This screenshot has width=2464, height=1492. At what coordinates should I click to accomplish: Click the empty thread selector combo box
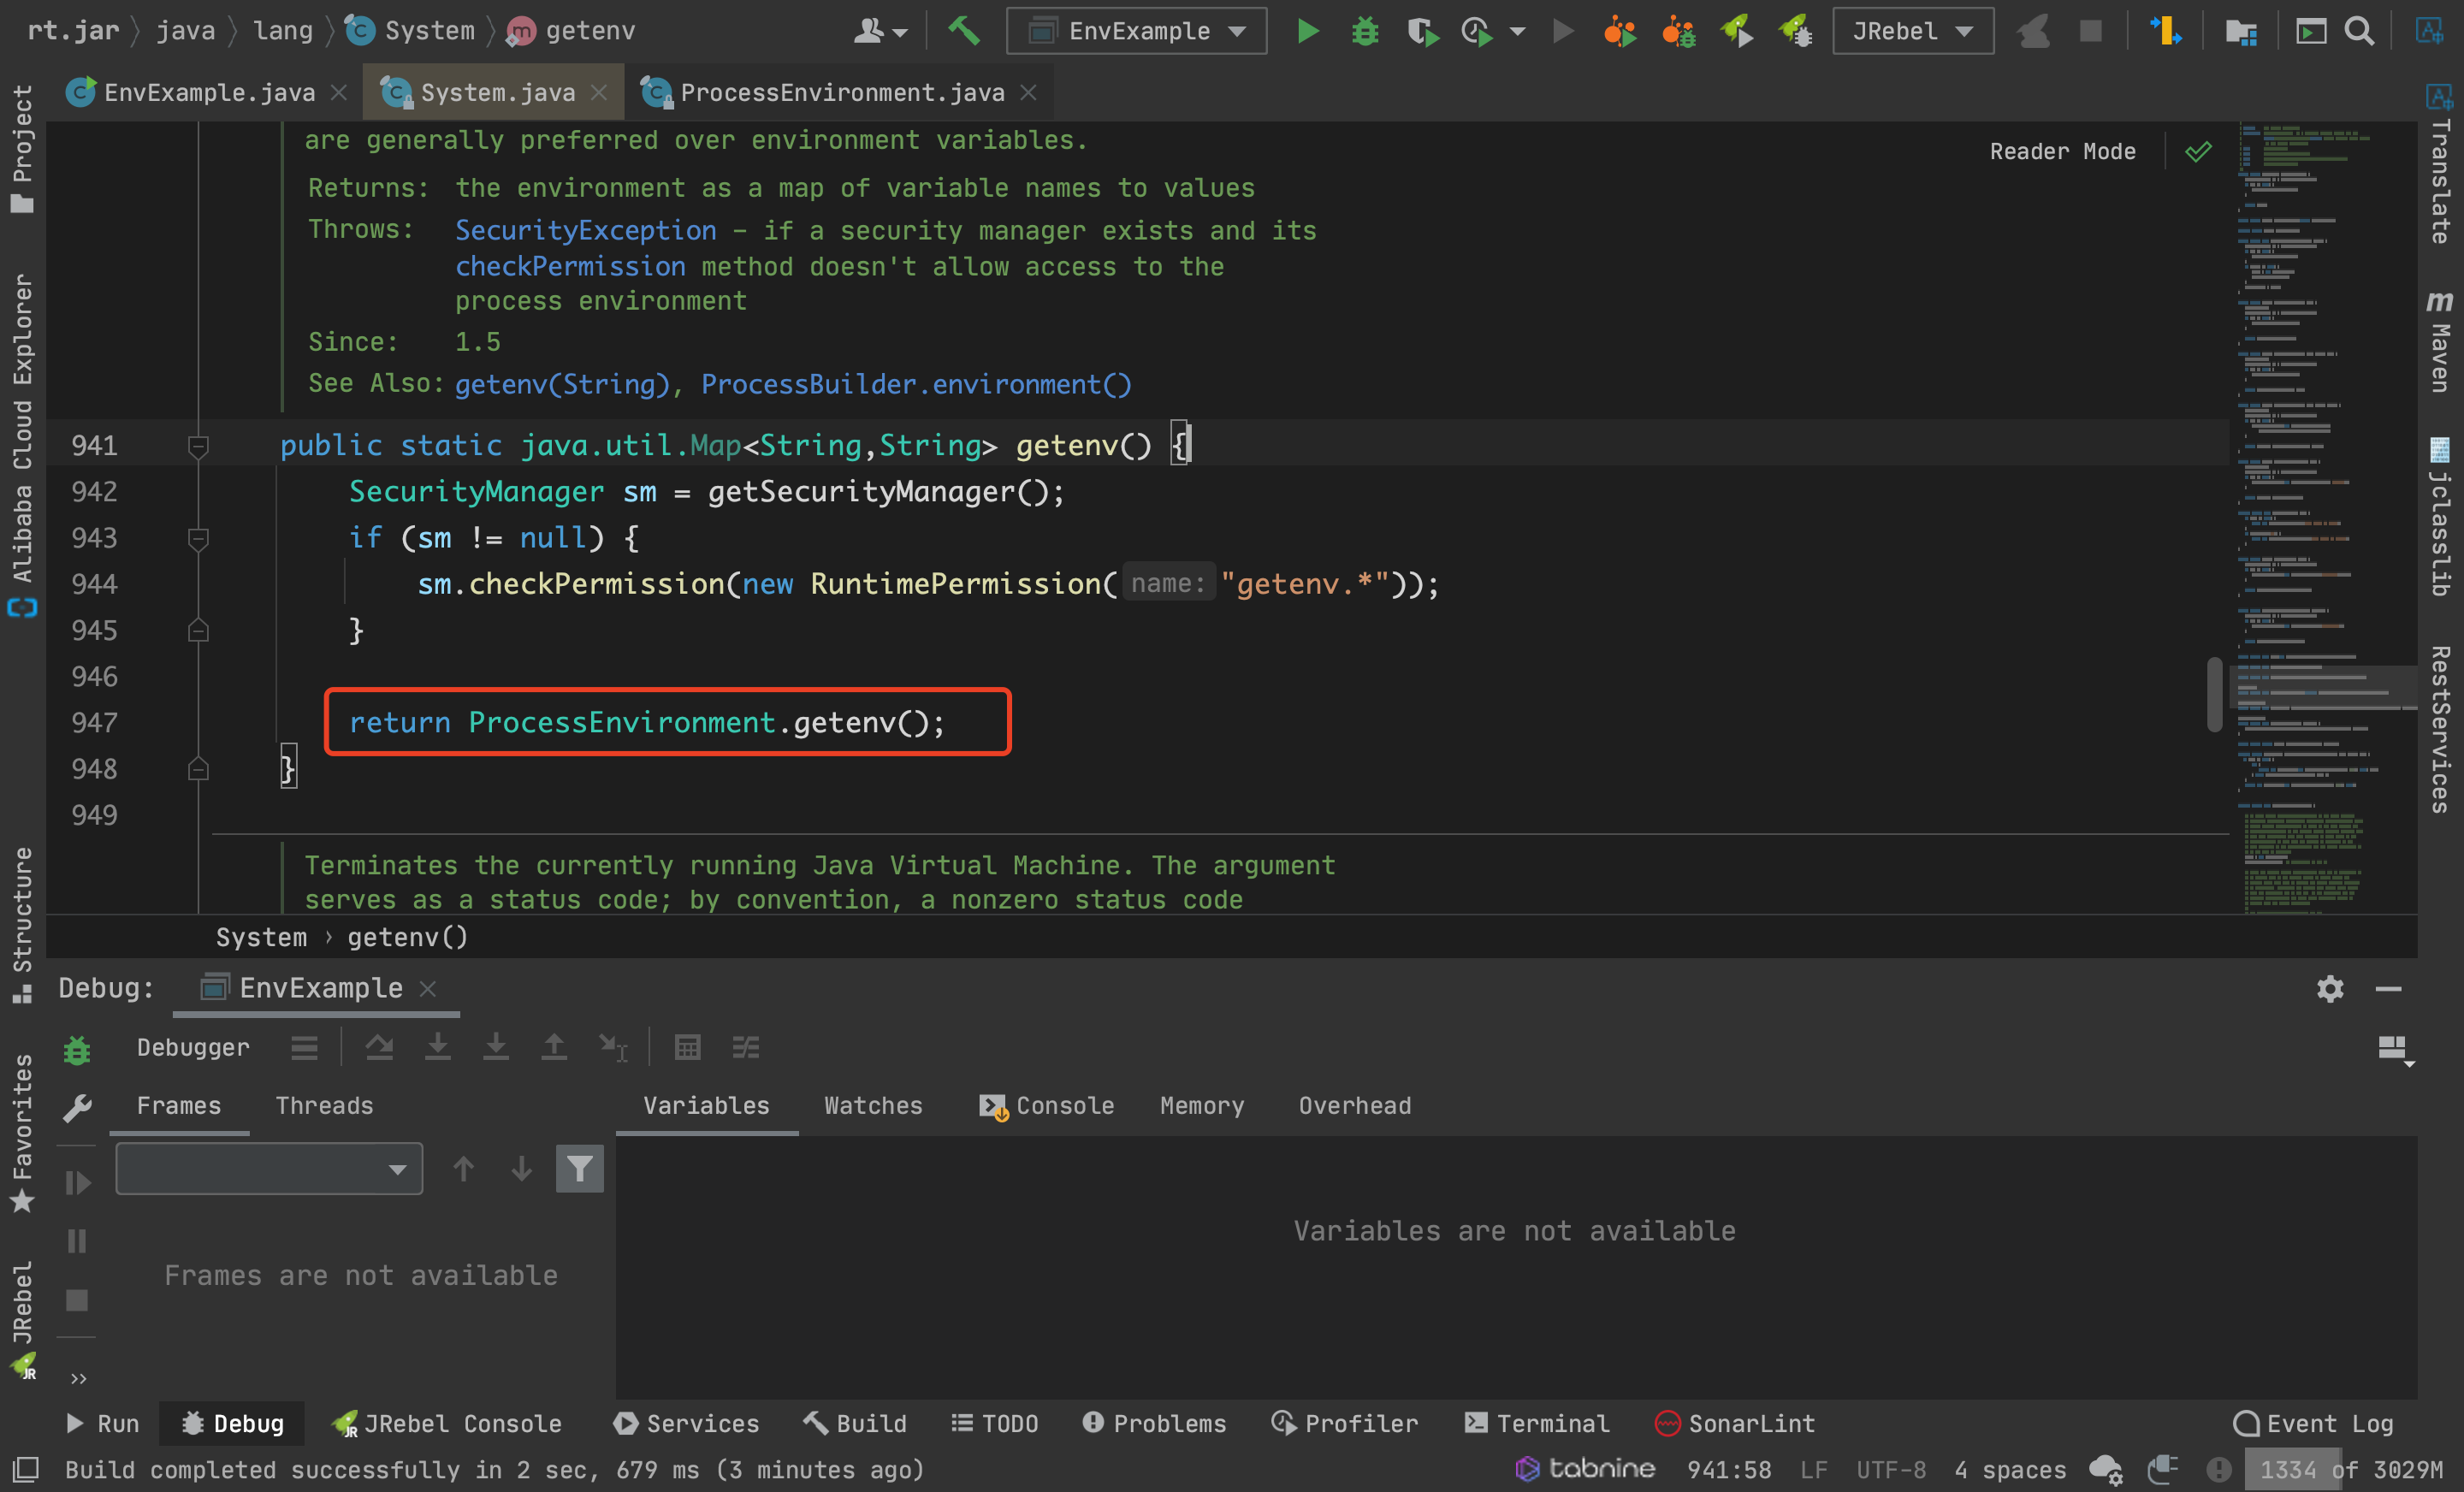tap(268, 1168)
